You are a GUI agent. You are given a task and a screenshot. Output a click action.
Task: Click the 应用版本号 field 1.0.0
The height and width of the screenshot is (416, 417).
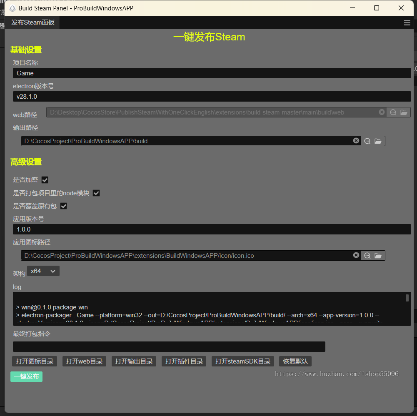[x=212, y=229]
